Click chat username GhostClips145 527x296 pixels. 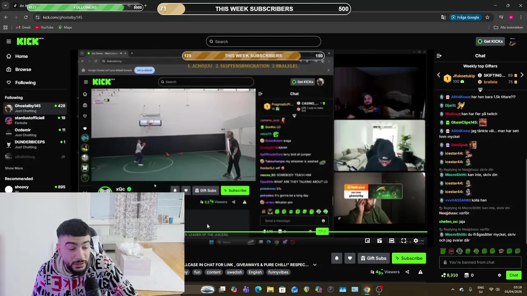click(464, 123)
